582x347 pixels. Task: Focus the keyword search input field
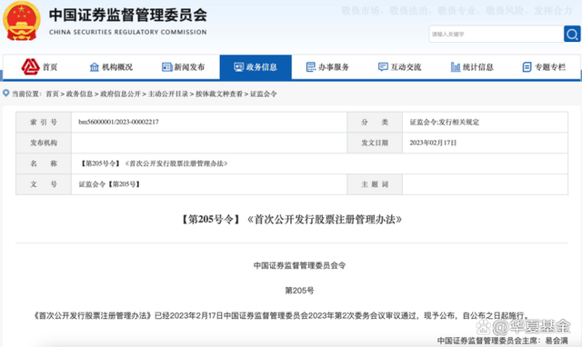click(497, 35)
